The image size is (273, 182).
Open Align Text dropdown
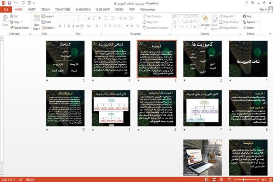pyautogui.click(x=151, y=22)
